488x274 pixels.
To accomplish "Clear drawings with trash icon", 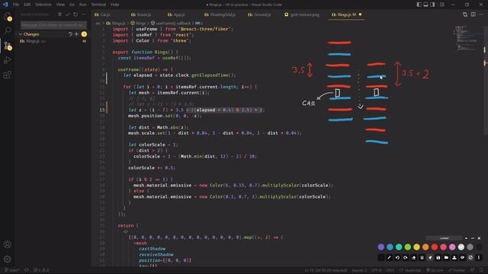I will [x=422, y=257].
